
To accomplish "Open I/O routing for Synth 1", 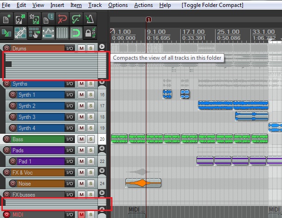I will point(70,94).
